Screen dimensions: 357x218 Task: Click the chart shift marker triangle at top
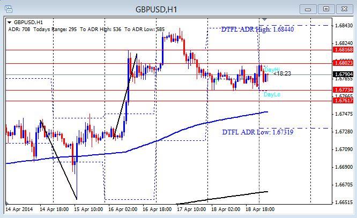coord(264,19)
